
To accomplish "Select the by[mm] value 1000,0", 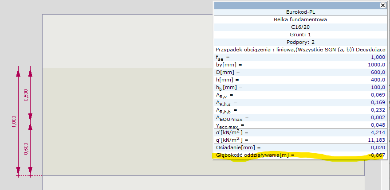I will (x=375, y=65).
